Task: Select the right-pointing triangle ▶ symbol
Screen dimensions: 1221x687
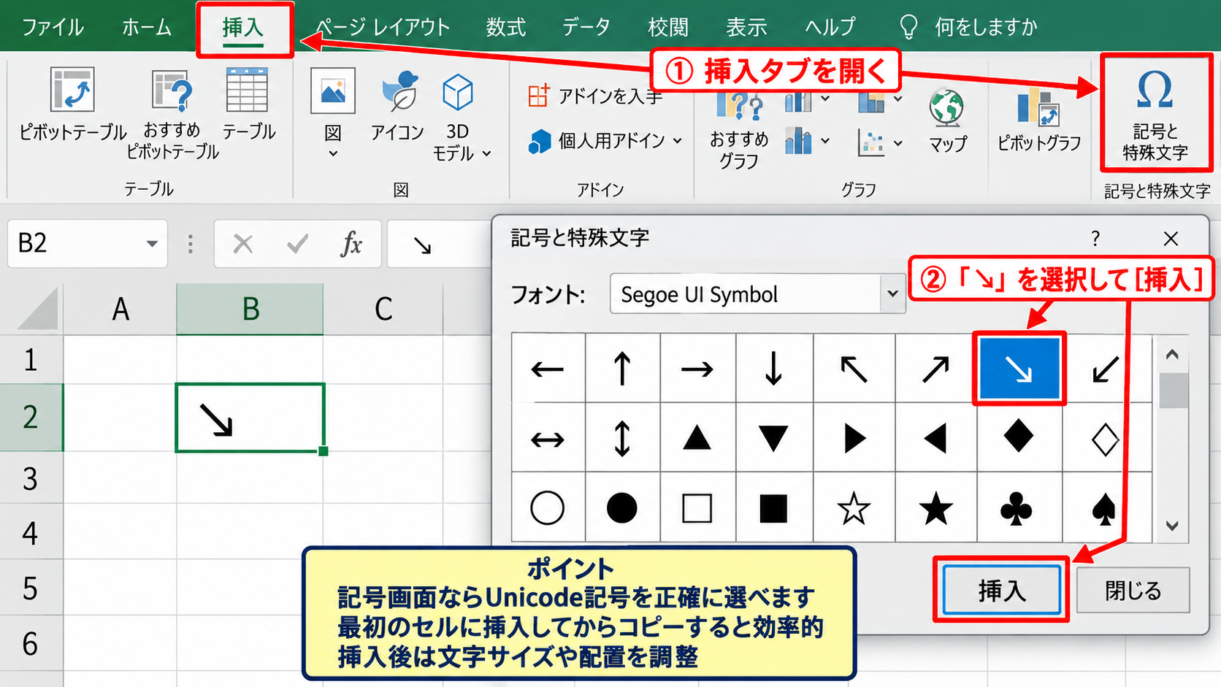Action: point(854,439)
